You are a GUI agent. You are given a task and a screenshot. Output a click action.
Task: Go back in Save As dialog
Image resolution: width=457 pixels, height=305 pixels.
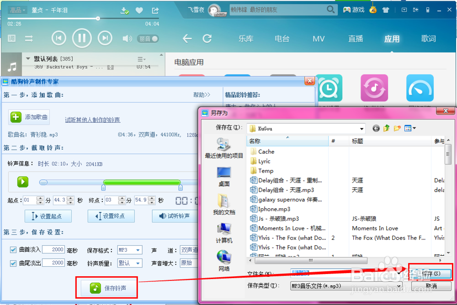(x=376, y=128)
